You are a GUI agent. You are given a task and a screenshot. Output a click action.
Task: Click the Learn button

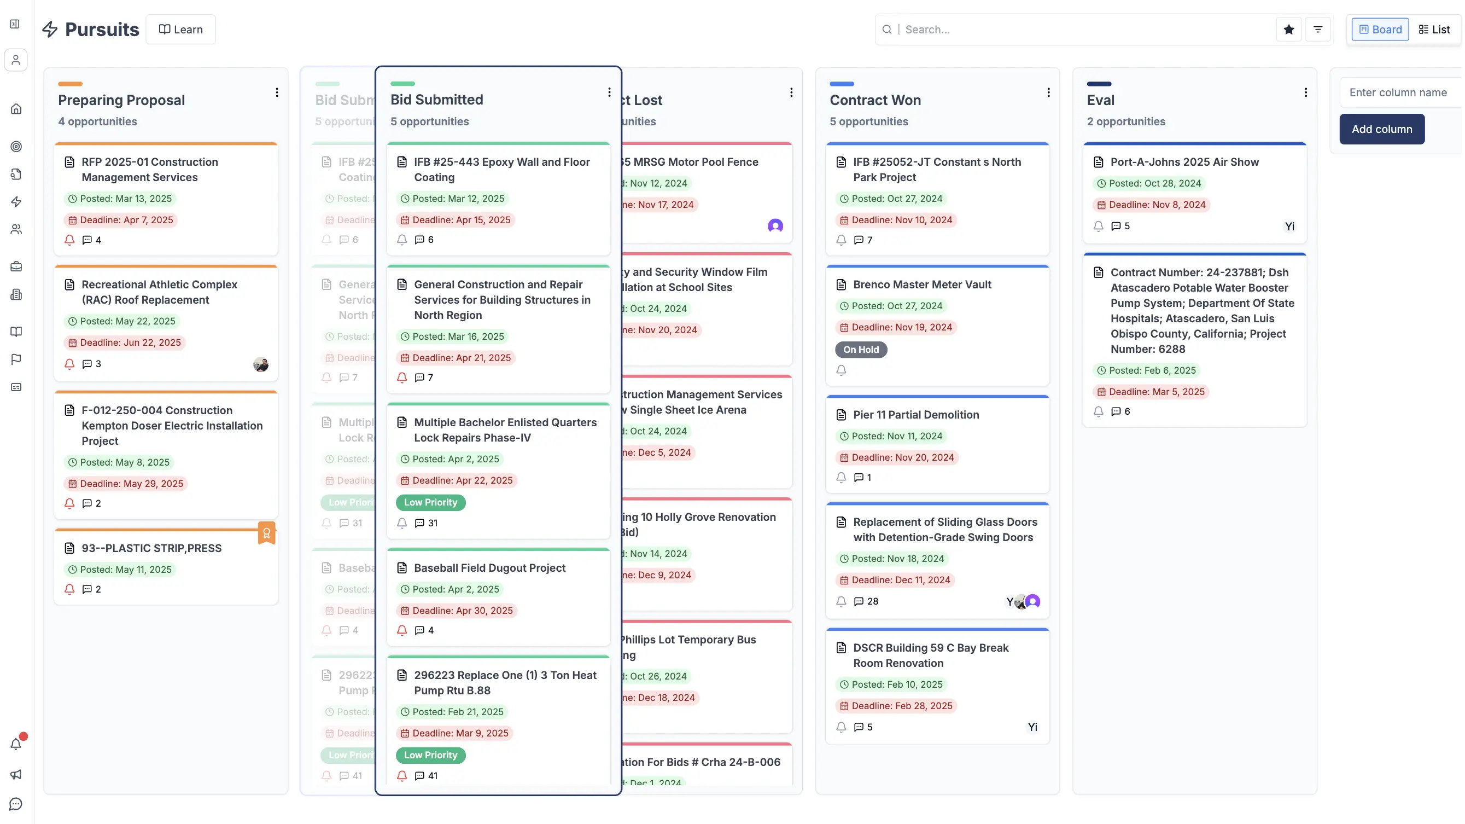(x=181, y=30)
